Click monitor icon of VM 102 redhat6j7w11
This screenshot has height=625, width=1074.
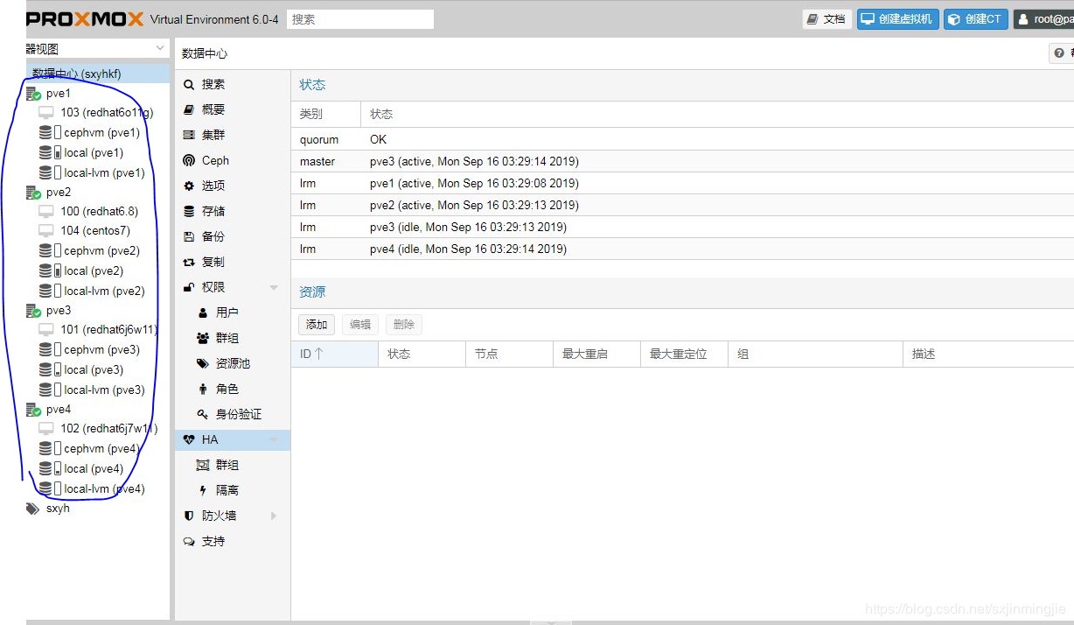[x=46, y=429]
